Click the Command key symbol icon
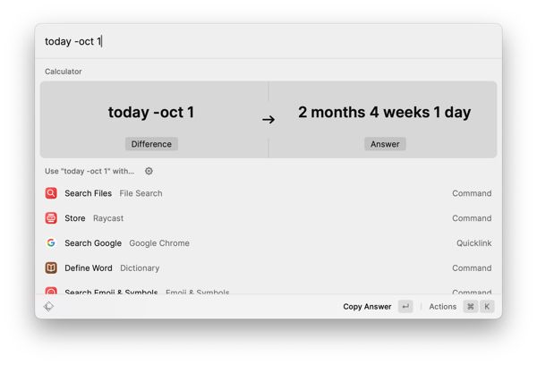 pos(471,307)
